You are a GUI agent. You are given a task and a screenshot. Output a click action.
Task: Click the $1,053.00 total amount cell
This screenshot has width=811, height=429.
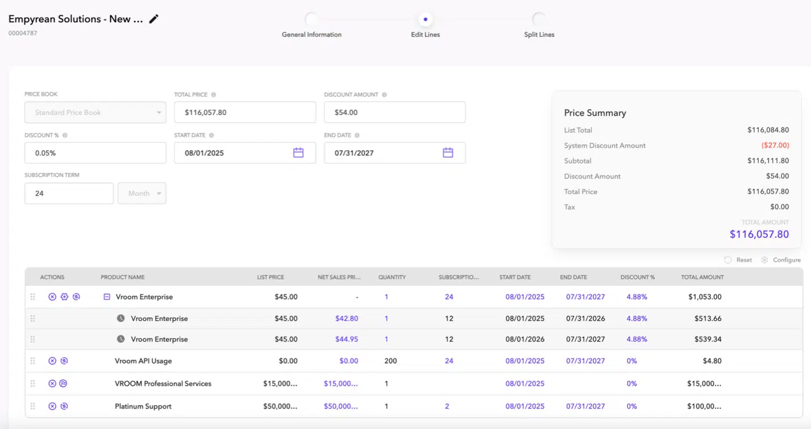point(705,297)
